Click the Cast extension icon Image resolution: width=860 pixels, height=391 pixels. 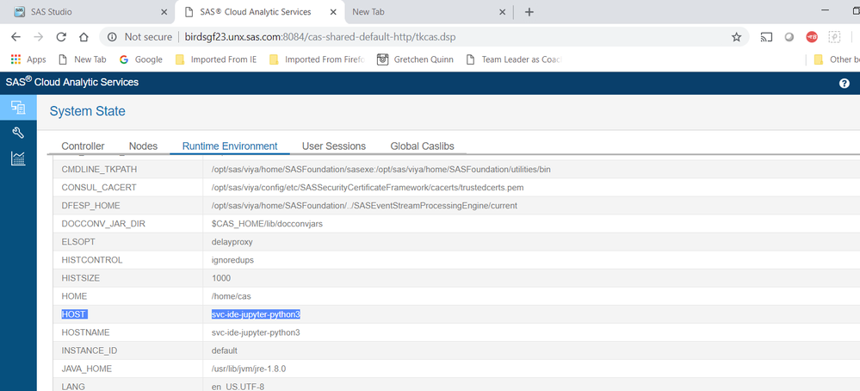pyautogui.click(x=766, y=37)
